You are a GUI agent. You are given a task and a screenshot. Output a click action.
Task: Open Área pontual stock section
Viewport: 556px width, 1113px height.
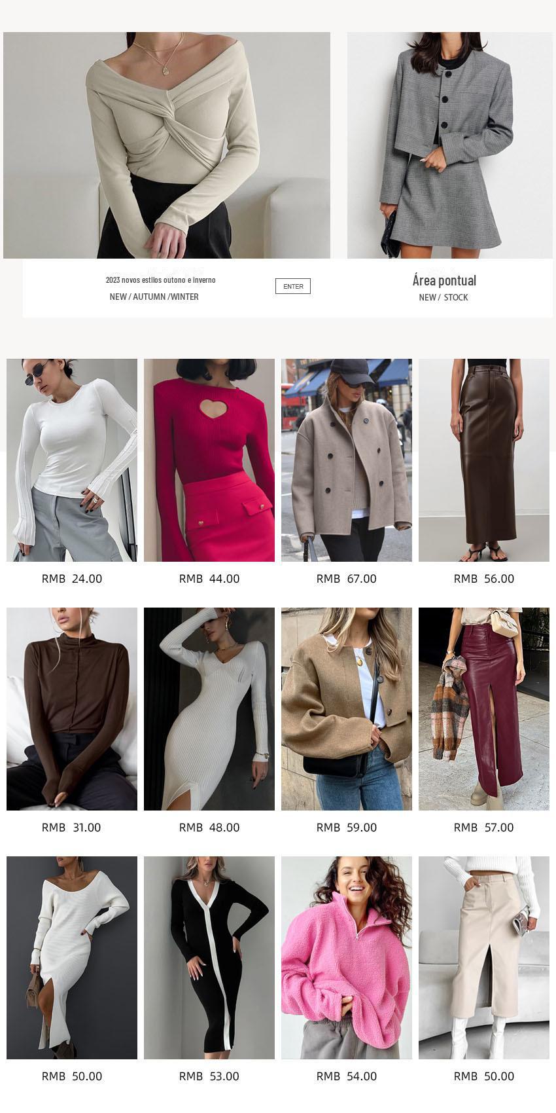click(x=444, y=280)
